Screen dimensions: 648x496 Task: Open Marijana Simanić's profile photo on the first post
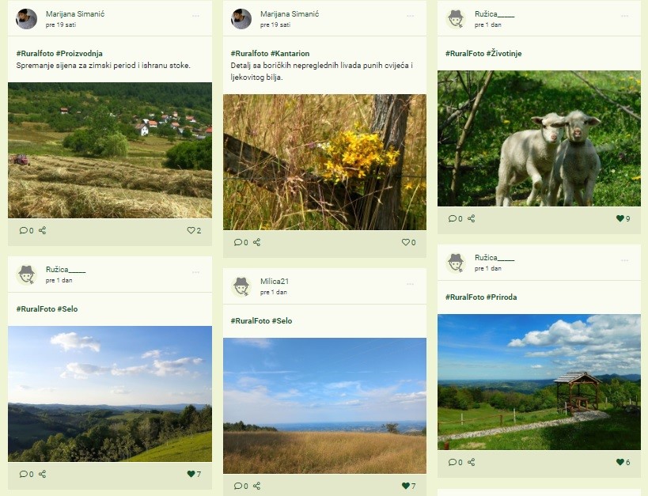click(26, 19)
